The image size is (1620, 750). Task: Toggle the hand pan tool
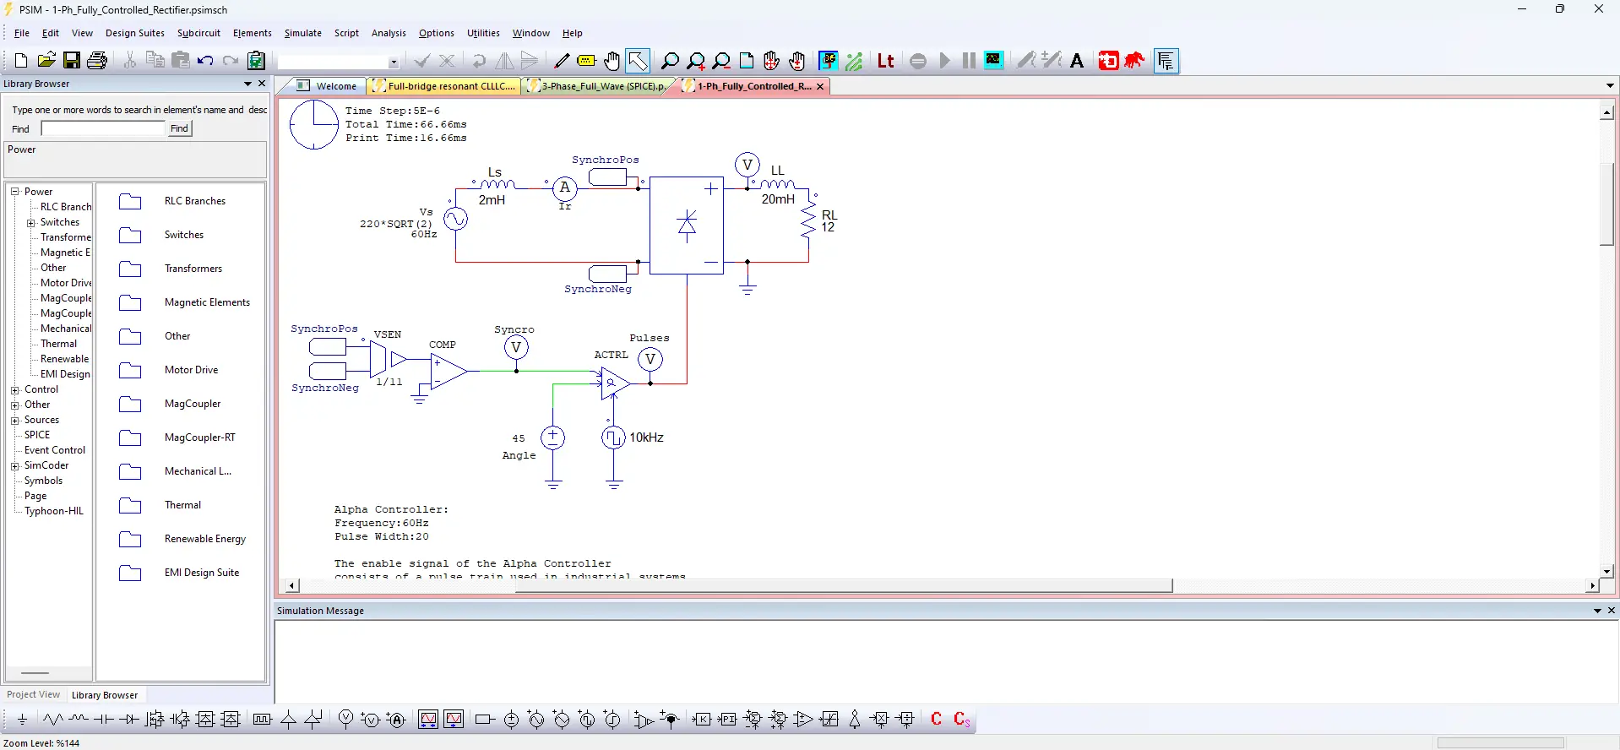[612, 61]
